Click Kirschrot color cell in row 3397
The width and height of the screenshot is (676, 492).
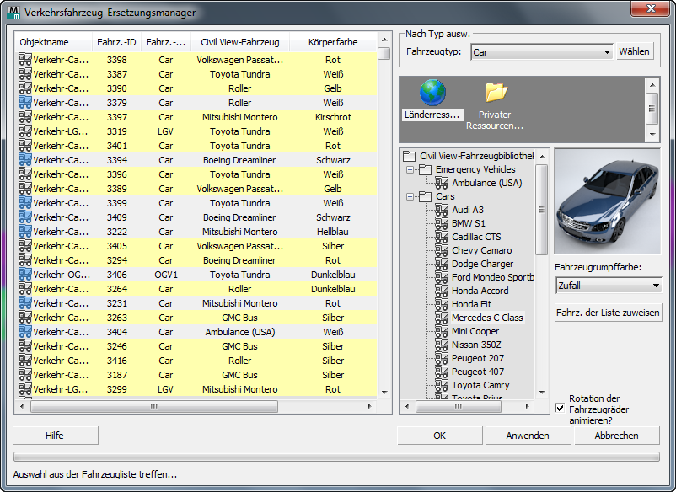[x=333, y=117]
